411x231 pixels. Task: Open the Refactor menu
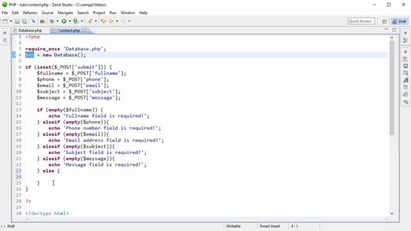30,13
